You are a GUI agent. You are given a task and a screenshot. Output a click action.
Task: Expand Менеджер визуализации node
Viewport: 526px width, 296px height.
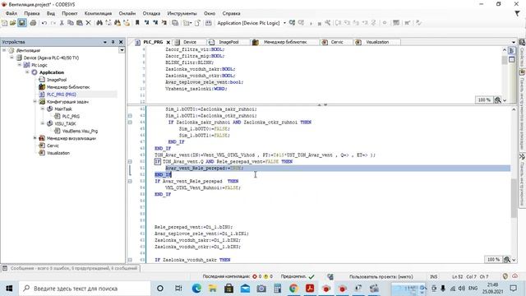tap(35, 138)
